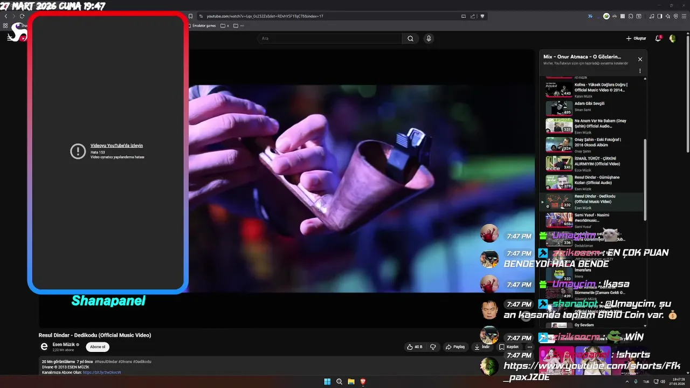
Task: Open File Explorer from the taskbar
Action: pos(351,382)
